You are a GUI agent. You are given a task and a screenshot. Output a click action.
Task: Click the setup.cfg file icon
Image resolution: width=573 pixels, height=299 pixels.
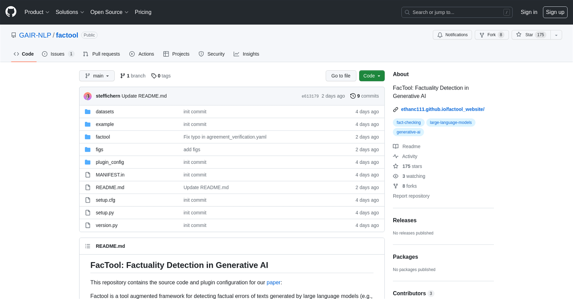coord(88,200)
